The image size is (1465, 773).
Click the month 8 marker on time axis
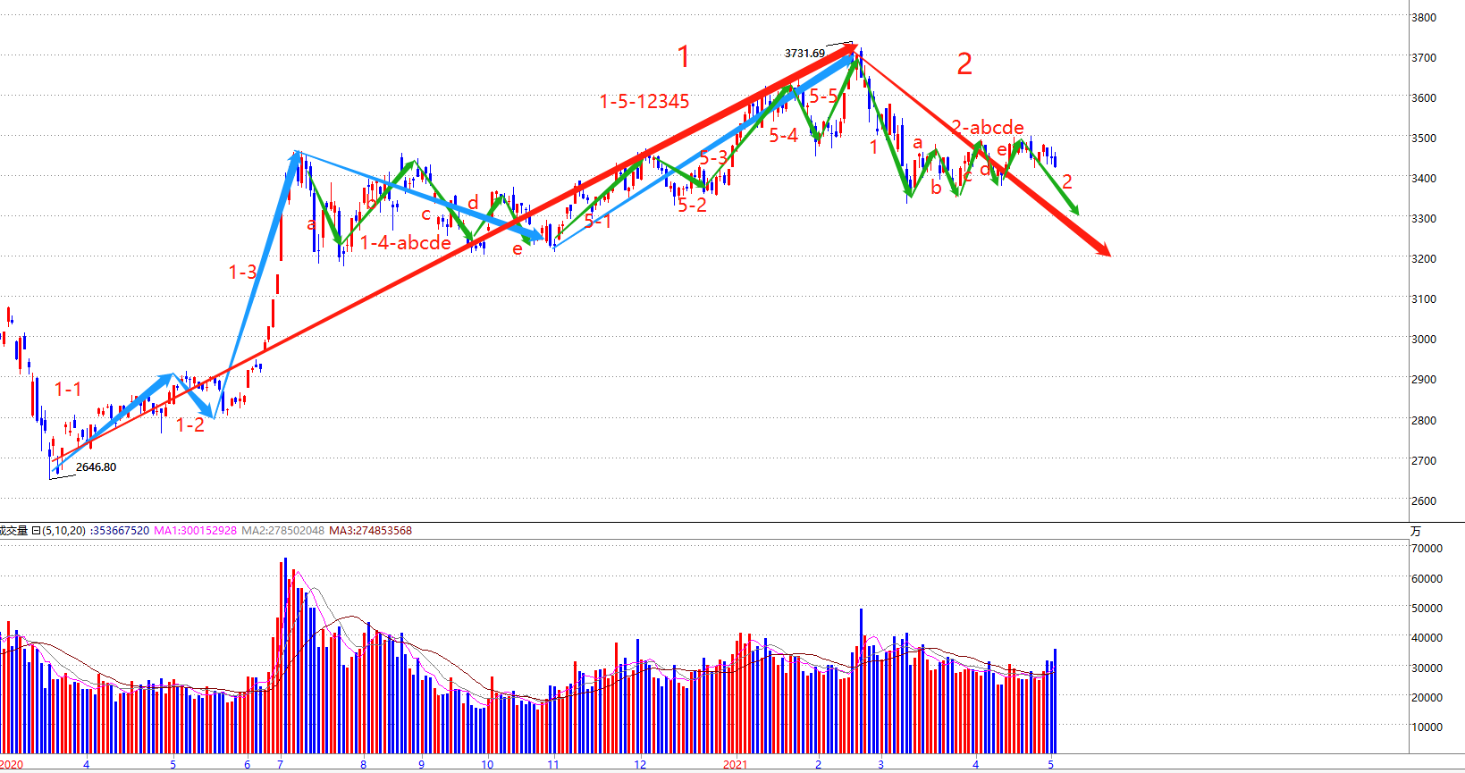[364, 765]
